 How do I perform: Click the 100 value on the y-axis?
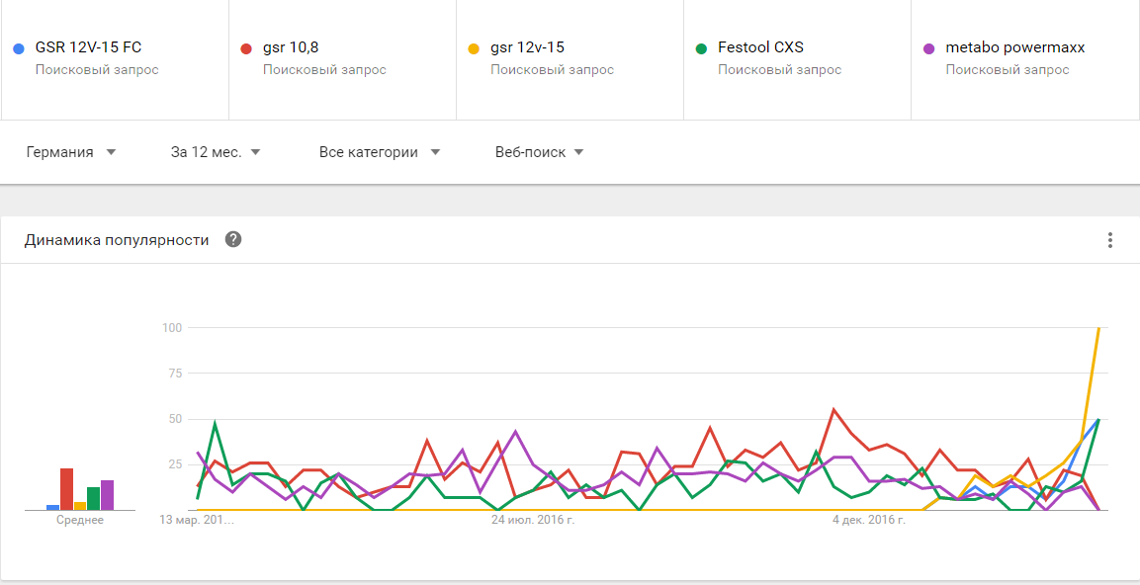click(171, 328)
